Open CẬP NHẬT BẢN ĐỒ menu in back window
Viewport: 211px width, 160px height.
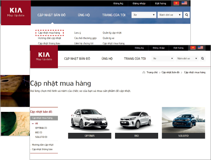pos(51,15)
